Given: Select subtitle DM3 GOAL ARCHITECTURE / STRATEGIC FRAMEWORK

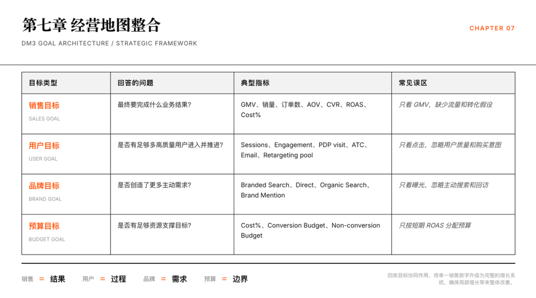Looking at the screenshot, I should click(x=109, y=43).
